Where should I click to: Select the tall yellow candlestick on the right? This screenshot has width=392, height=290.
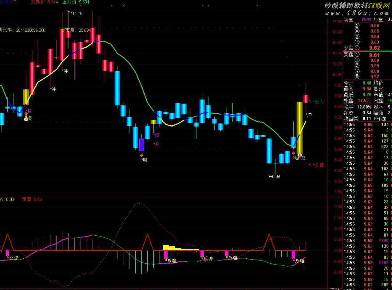(299, 127)
